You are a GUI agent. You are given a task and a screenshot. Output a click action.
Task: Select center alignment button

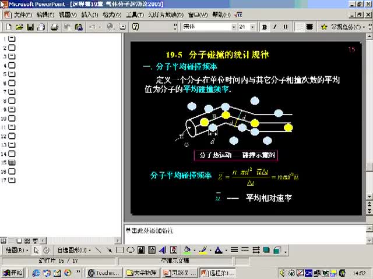click(x=309, y=27)
